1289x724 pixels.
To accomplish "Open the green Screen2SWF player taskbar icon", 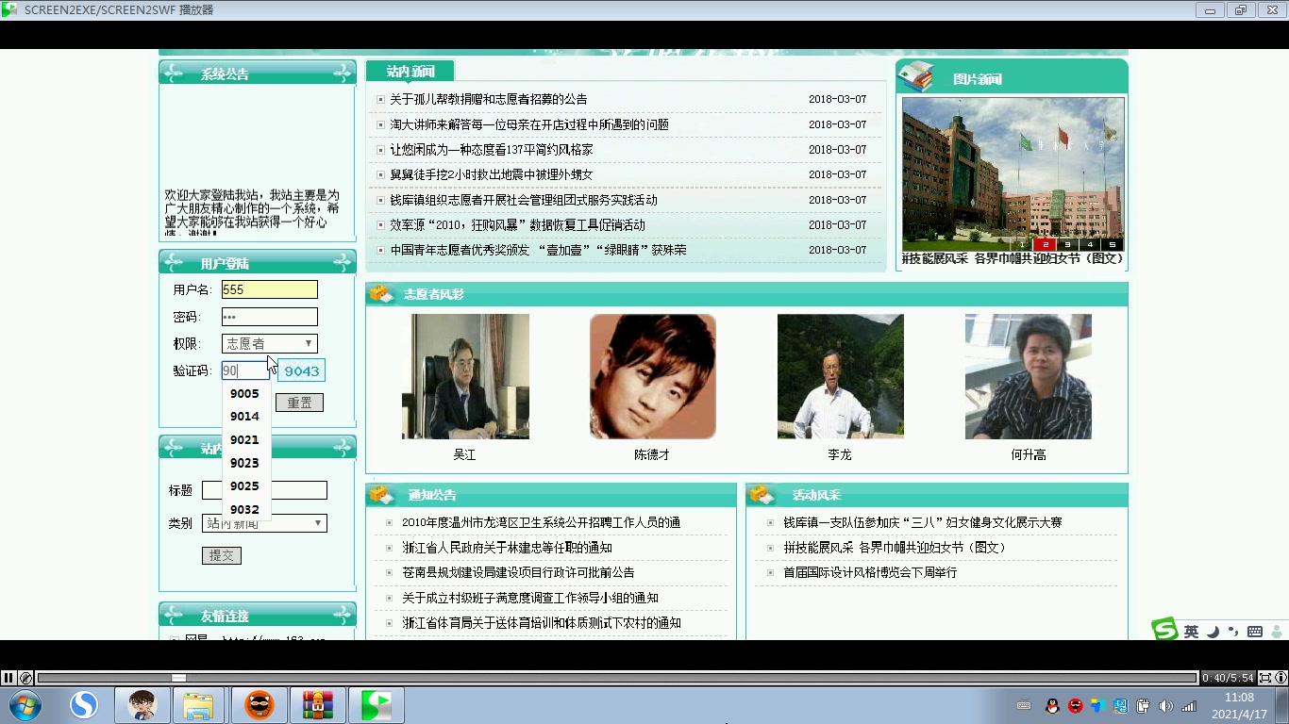I will tap(377, 705).
